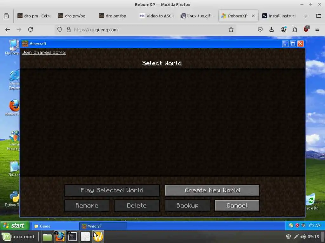Click the xp.quenq.com address bar
This screenshot has width=325, height=243.
145,29
